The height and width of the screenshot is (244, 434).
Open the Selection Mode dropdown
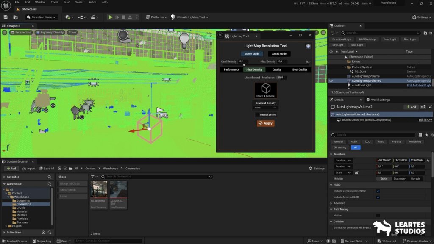pos(41,17)
